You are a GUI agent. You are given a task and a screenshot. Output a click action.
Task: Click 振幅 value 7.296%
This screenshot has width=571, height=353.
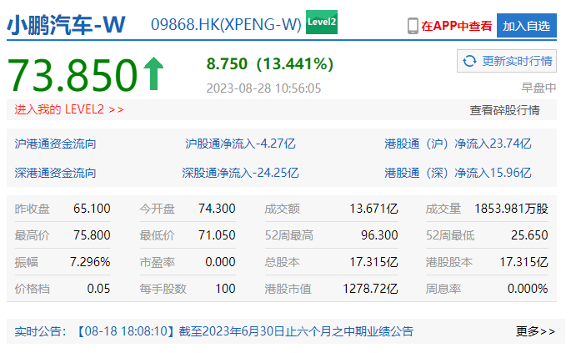coord(90,262)
